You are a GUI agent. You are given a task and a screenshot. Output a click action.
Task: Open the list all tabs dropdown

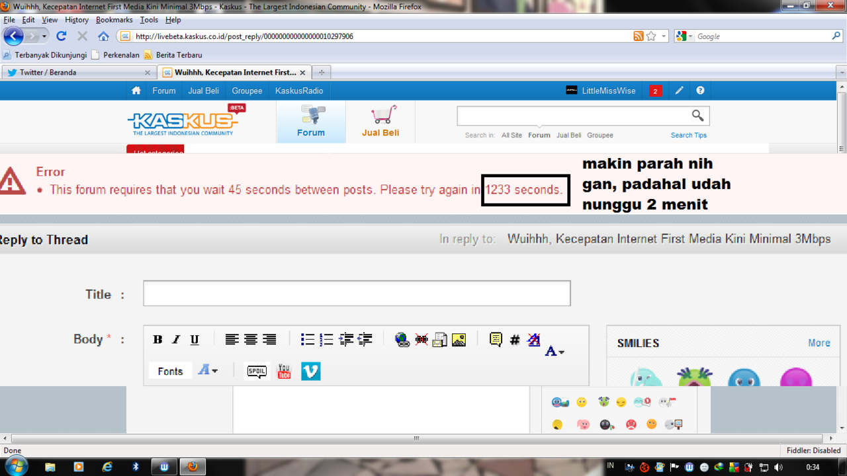point(842,72)
